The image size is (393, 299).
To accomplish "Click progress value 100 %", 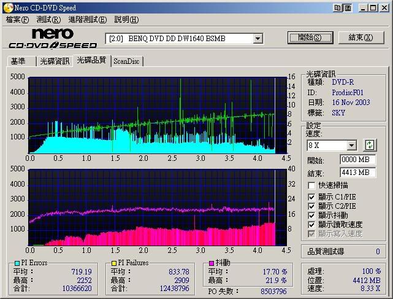I will tap(372, 271).
